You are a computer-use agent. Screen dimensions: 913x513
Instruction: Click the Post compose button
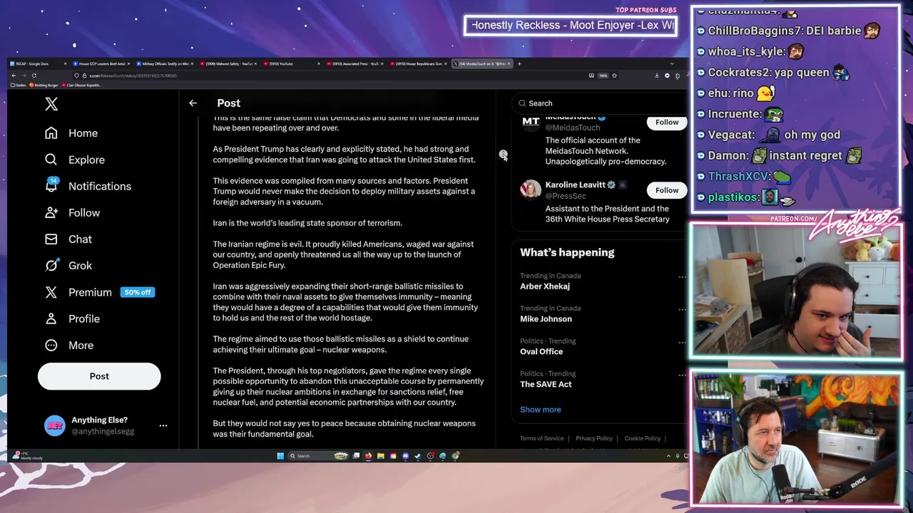(99, 376)
